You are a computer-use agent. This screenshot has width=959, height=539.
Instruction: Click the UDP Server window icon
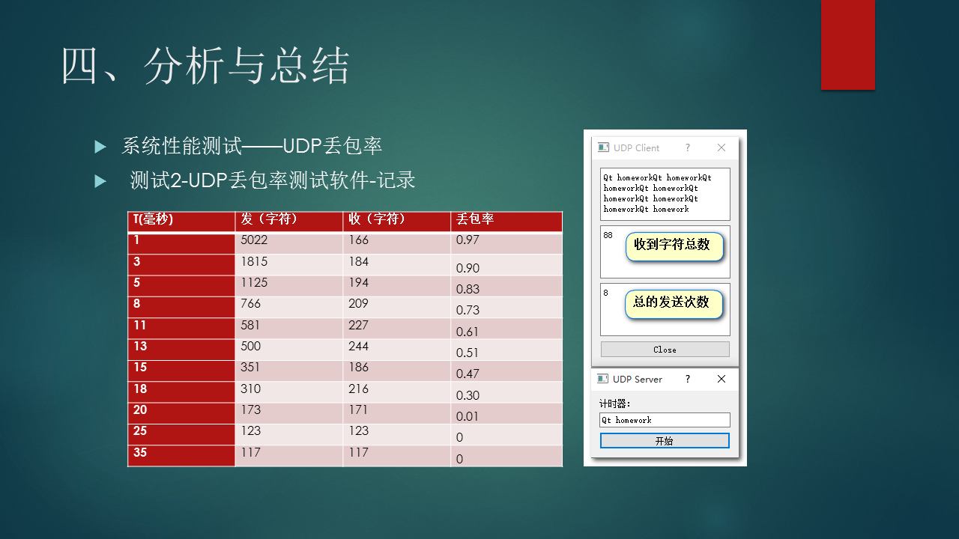coord(602,379)
